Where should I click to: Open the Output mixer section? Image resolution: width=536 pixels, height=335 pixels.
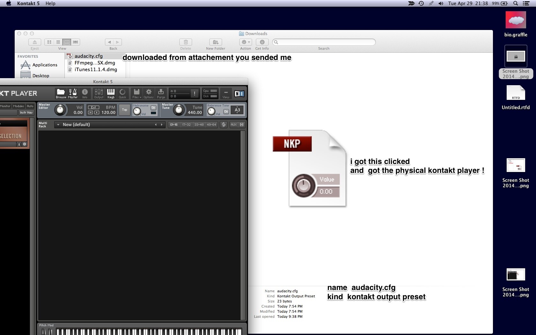pos(99,93)
